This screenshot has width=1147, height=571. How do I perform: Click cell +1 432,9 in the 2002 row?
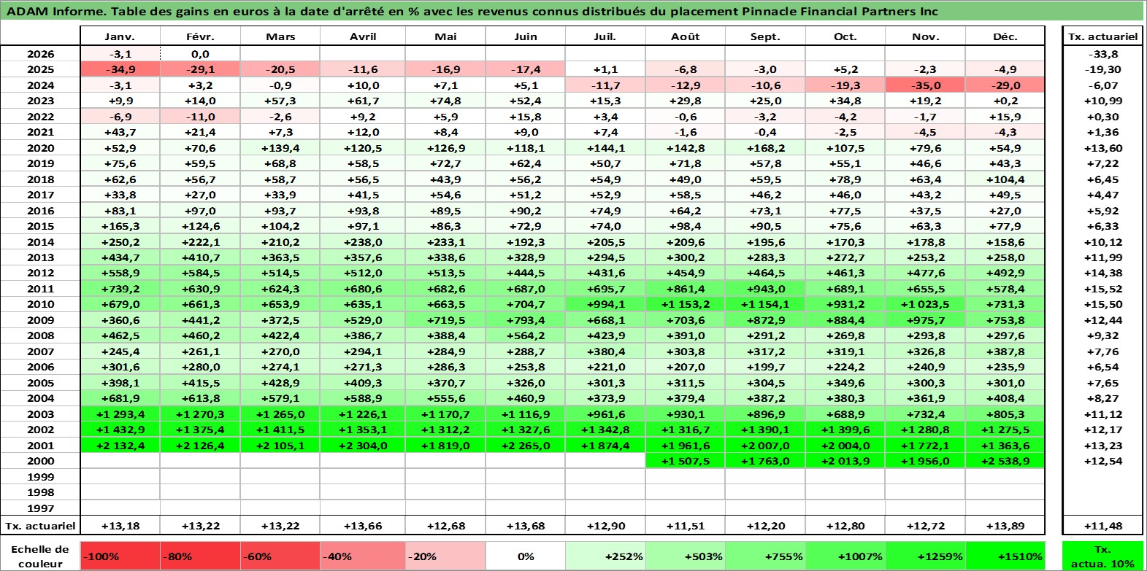[x=120, y=430]
